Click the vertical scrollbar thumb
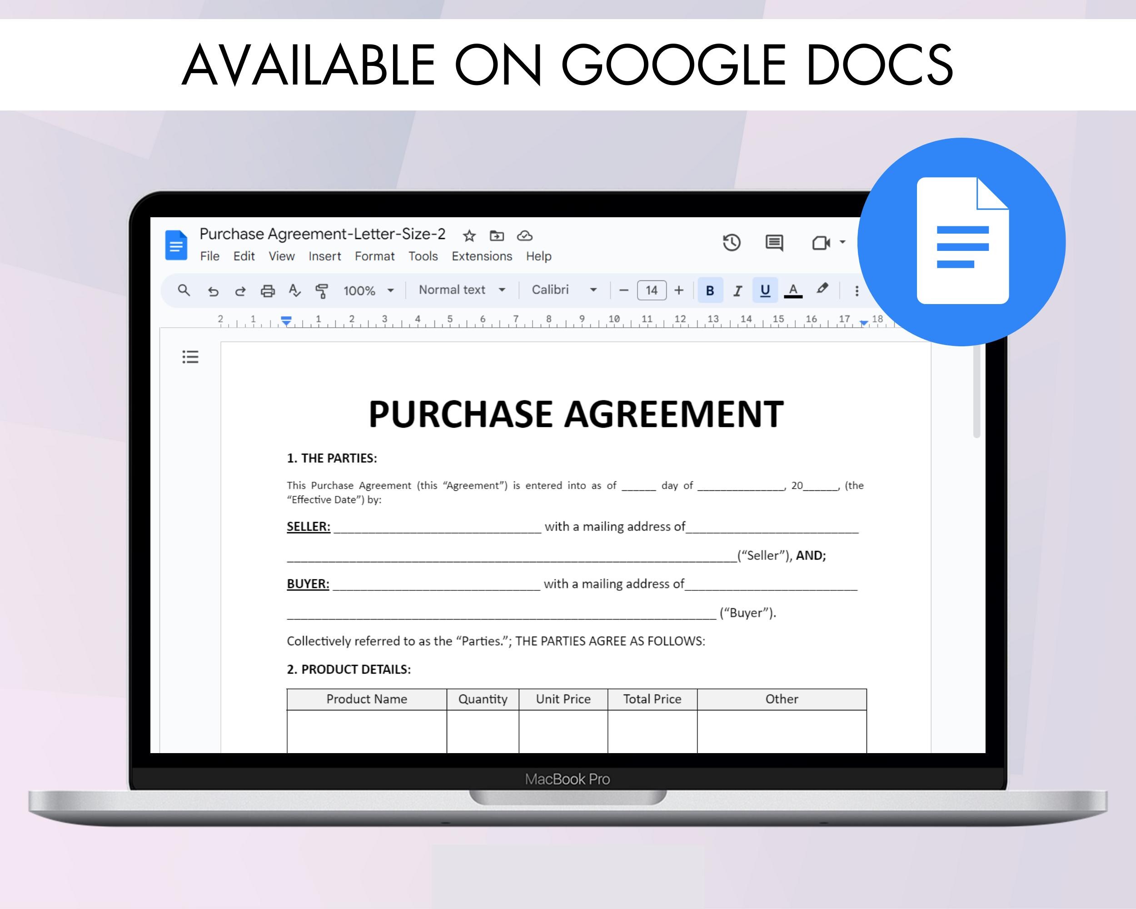The height and width of the screenshot is (909, 1136). [977, 390]
